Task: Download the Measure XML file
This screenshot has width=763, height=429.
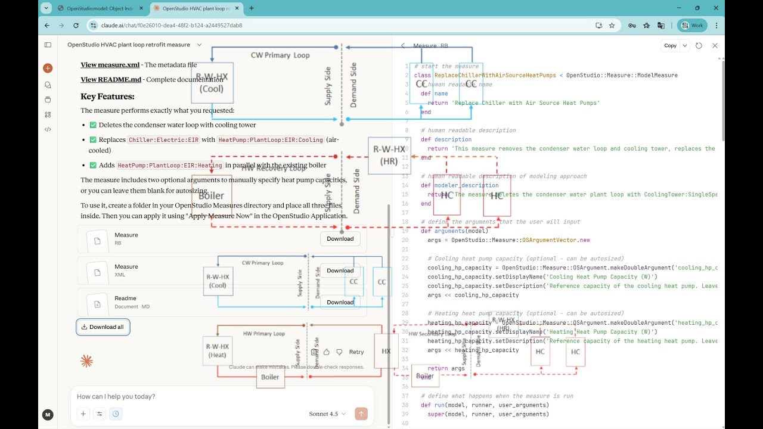Action: (340, 271)
